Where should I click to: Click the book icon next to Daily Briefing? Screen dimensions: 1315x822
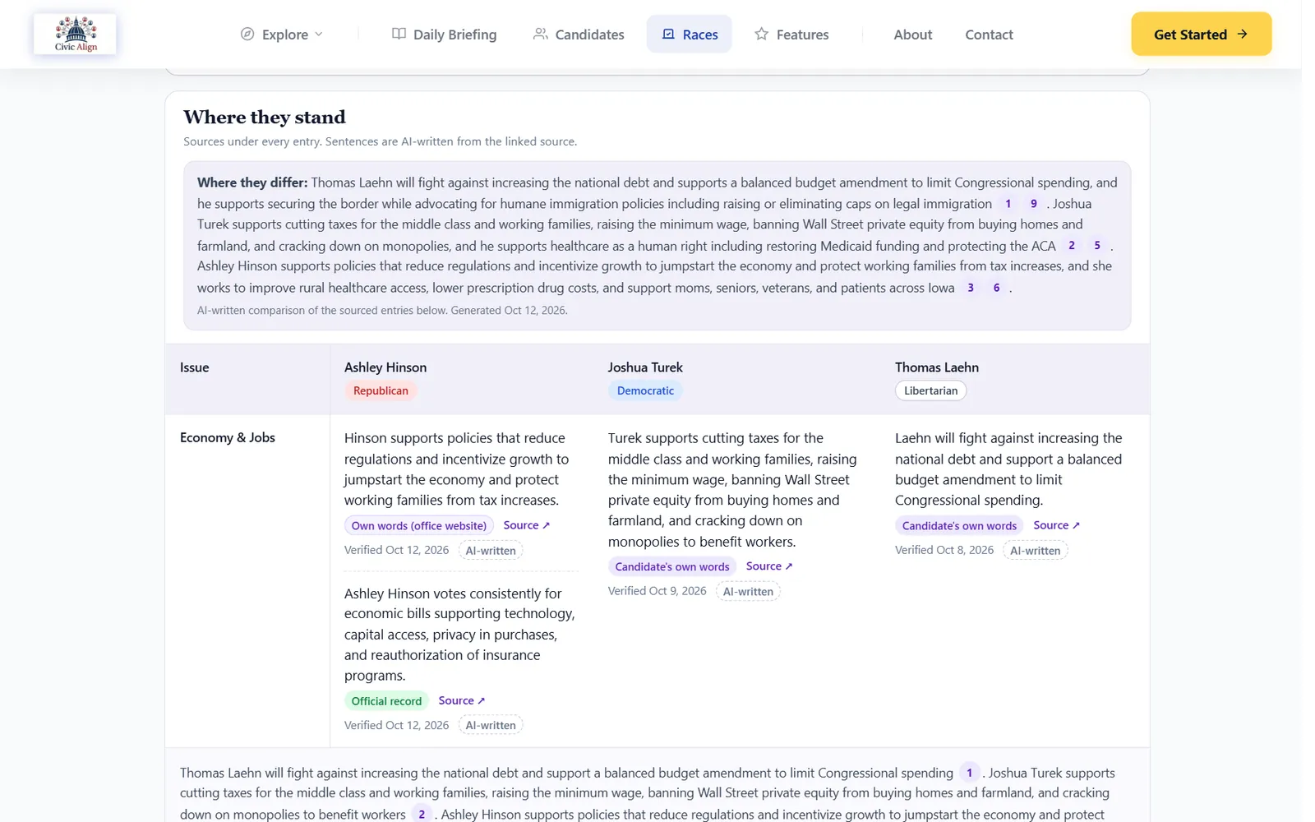[399, 34]
